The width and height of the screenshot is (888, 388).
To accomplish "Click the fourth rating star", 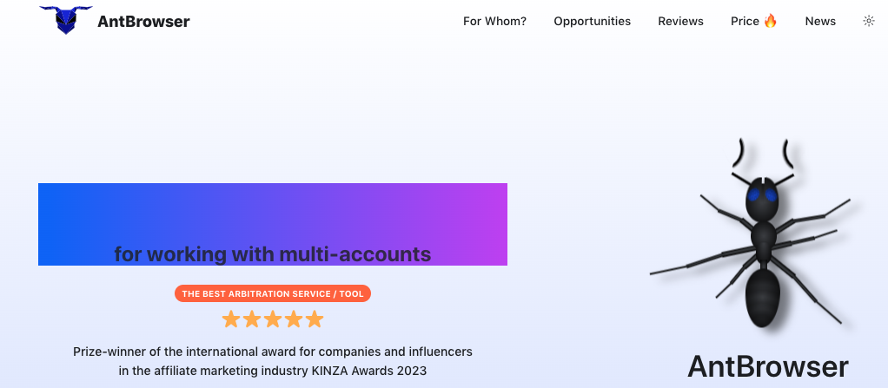I will click(294, 319).
